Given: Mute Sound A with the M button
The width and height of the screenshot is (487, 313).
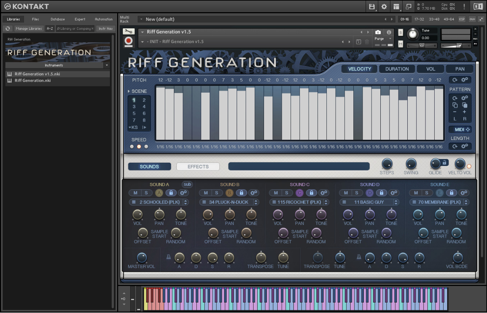Looking at the screenshot, I should tap(136, 193).
